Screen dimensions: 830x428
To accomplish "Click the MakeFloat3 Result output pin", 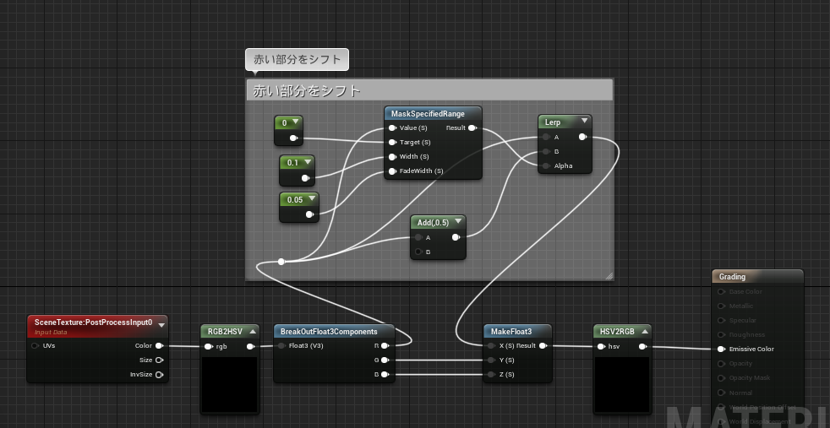I will click(543, 345).
